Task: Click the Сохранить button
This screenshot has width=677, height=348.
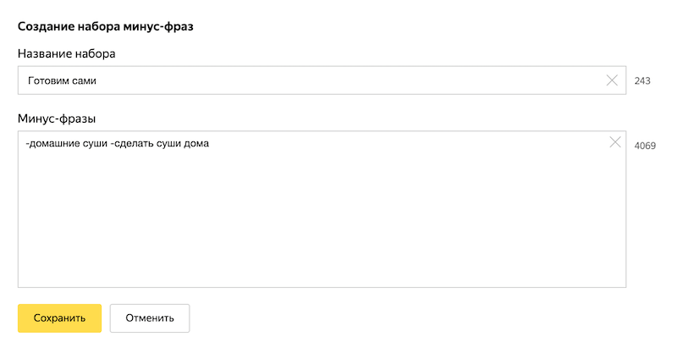Action: point(59,318)
